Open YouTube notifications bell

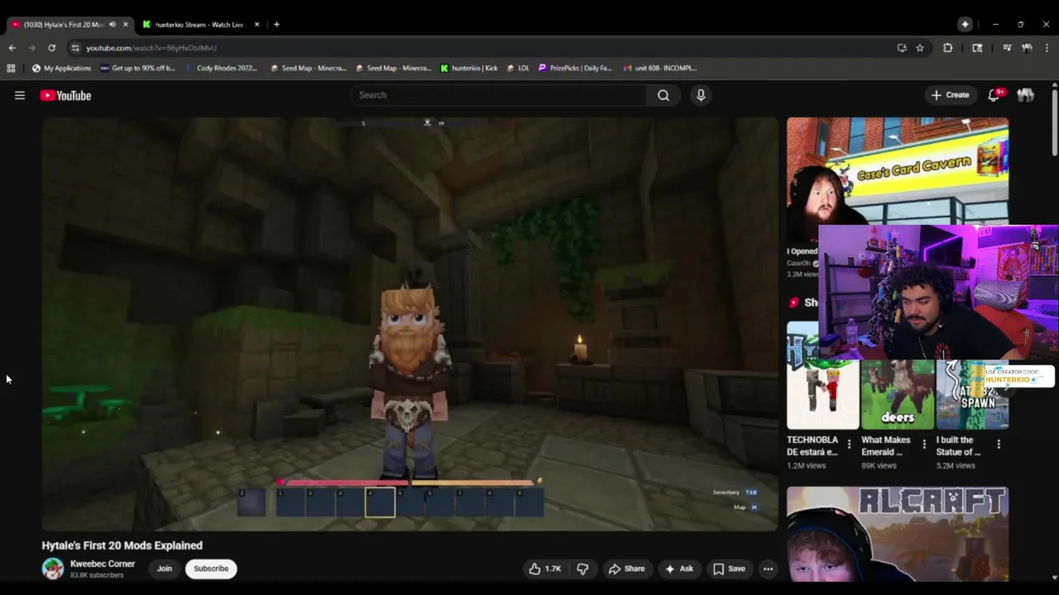click(x=994, y=95)
